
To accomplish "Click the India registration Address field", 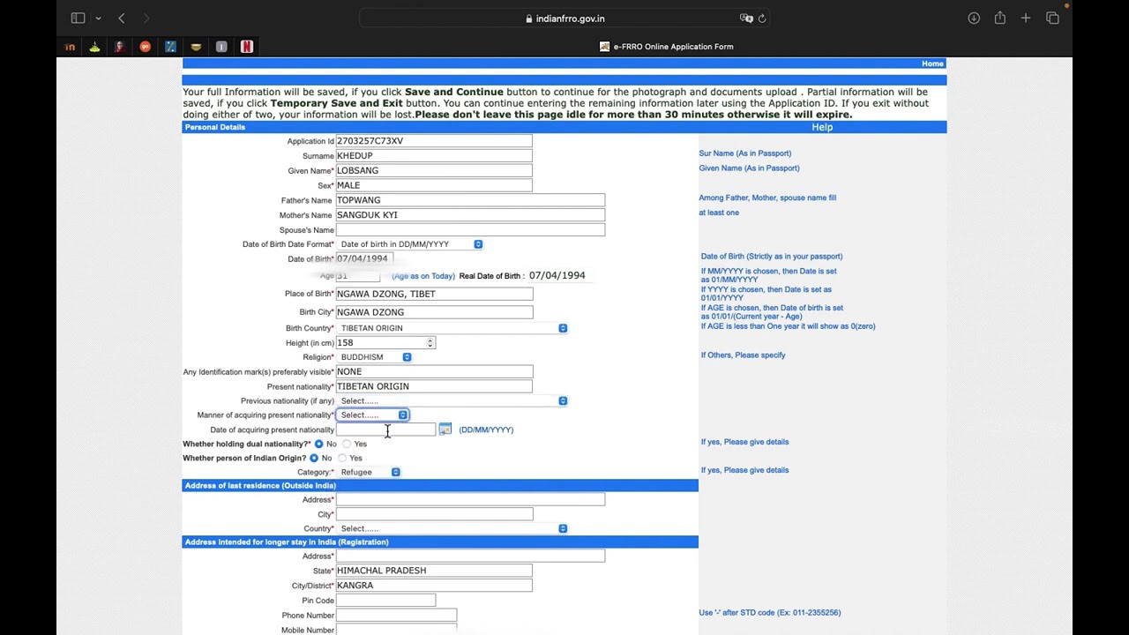I will point(470,556).
